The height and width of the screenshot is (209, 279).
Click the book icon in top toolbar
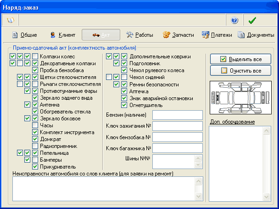(10, 20)
